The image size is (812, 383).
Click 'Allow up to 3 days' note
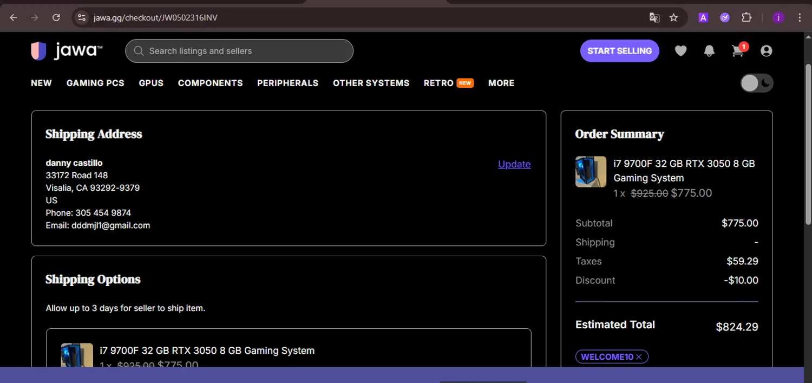pyautogui.click(x=126, y=308)
